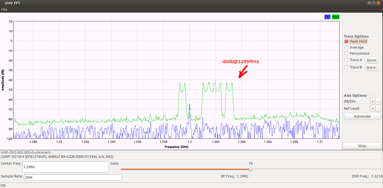Screen dimensions: 383x188
Task: Store the current trace as Trace B
Action: tap(371, 67)
